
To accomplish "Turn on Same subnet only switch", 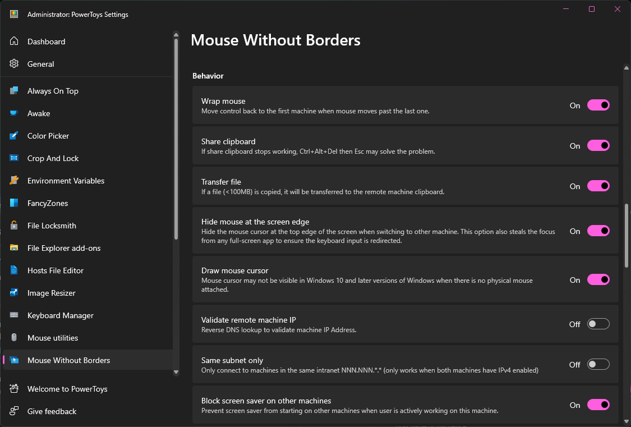I will click(x=598, y=364).
